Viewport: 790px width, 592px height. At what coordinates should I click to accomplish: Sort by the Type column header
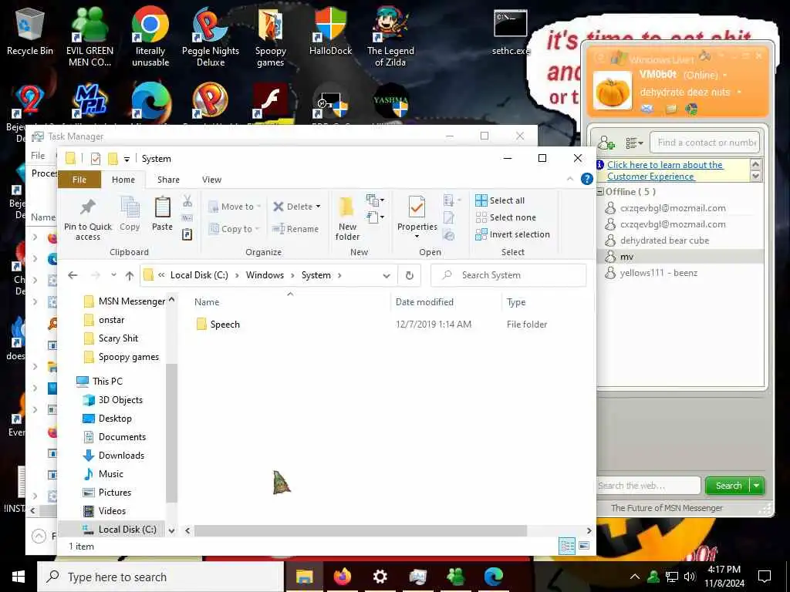[x=516, y=302]
